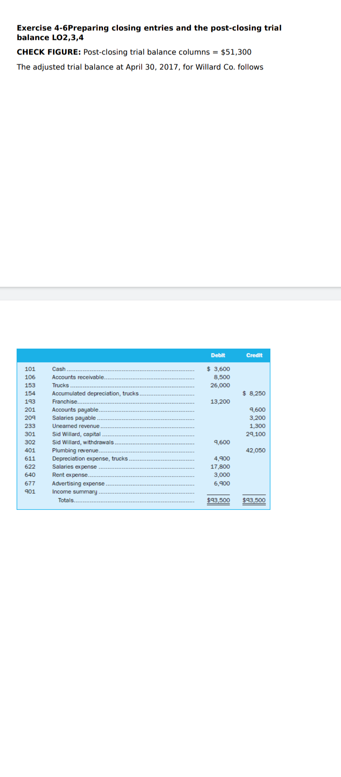Click the $51,300 check figure amount
Screen dimensions: 341x777
pos(236,52)
